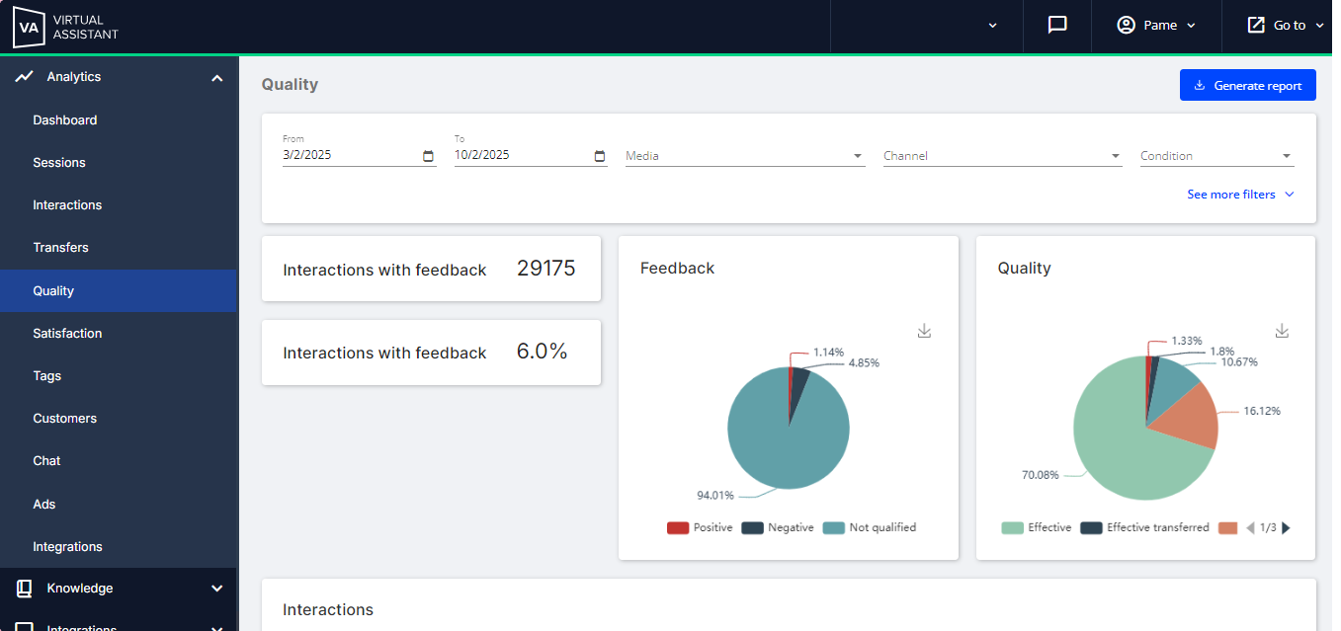Click the Virtual Assistant VA logo

(x=65, y=27)
